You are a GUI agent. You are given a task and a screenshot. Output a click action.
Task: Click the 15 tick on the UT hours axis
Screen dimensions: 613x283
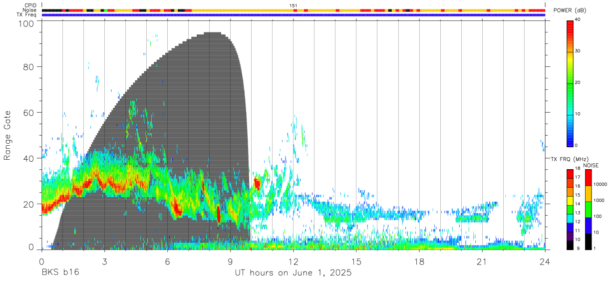point(356,262)
